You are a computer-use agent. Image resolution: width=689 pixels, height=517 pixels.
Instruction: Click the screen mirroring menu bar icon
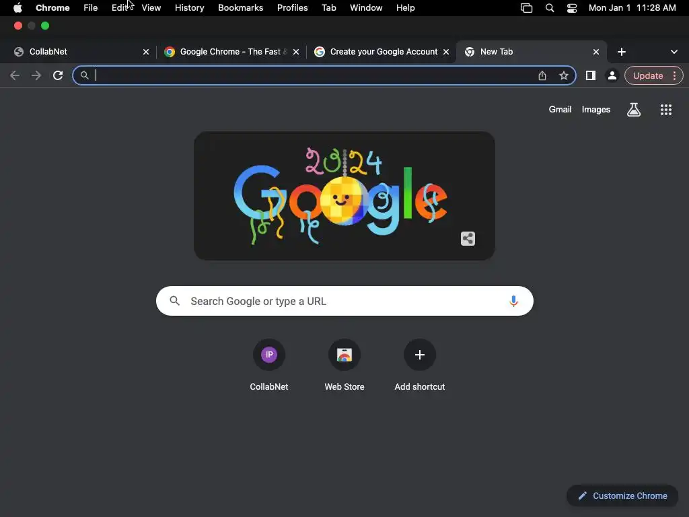point(526,8)
